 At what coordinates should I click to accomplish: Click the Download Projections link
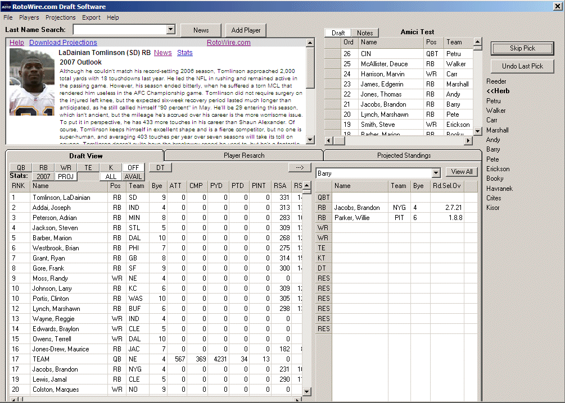click(x=63, y=43)
